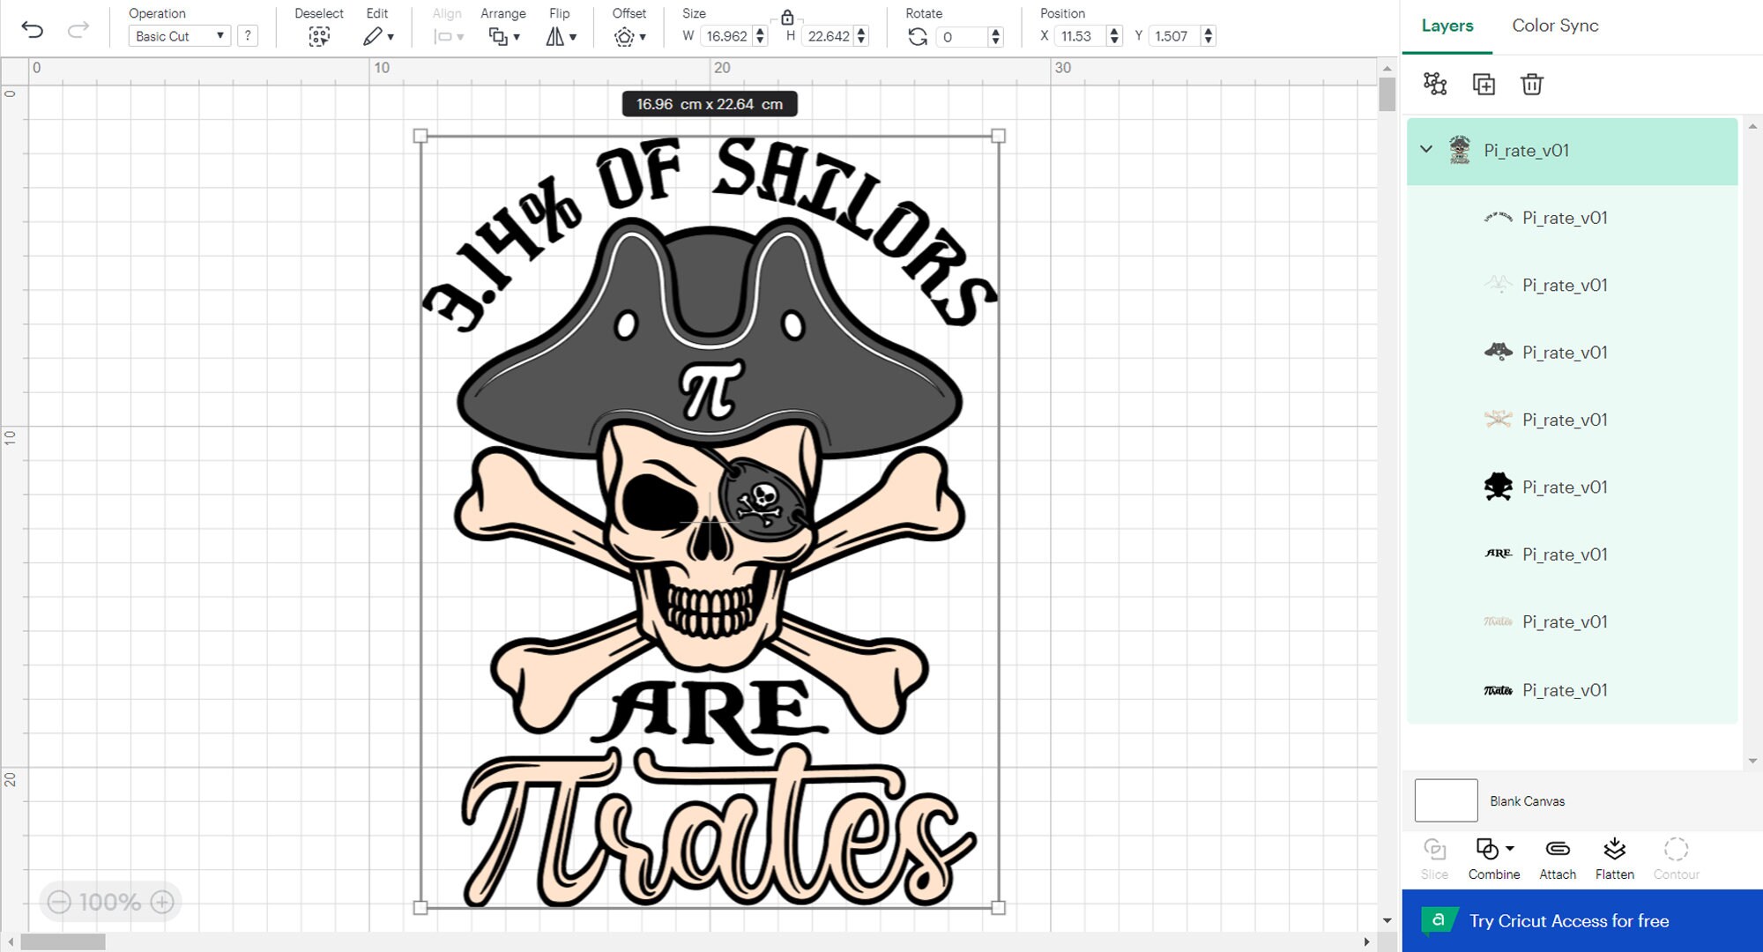Click the help question mark next to Basic Cut
The width and height of the screenshot is (1763, 952).
pyautogui.click(x=248, y=36)
